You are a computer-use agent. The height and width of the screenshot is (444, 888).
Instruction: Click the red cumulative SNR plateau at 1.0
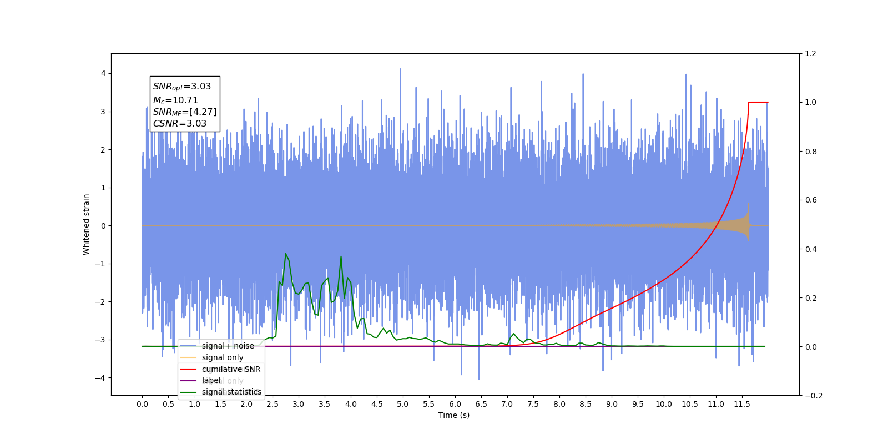click(x=758, y=102)
